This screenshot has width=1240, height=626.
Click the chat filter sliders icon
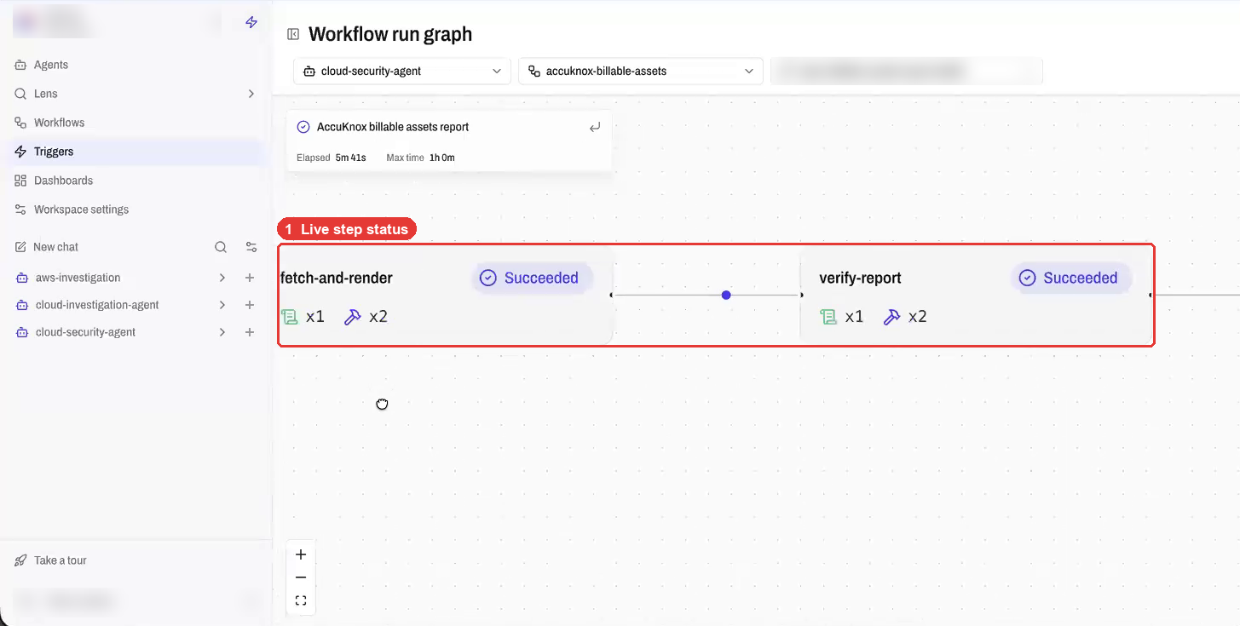pyautogui.click(x=251, y=247)
